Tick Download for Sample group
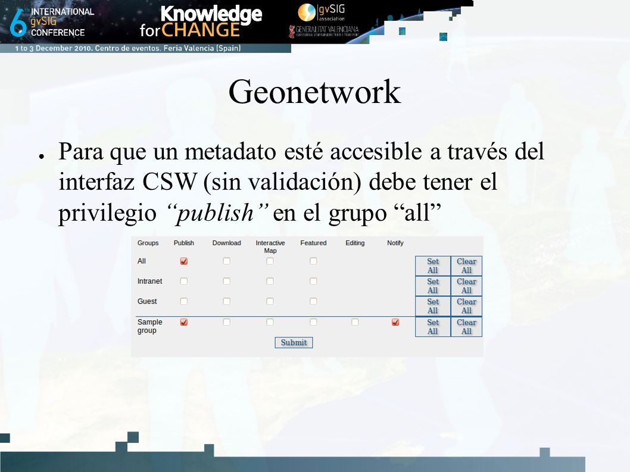This screenshot has height=472, width=630. coord(227,322)
